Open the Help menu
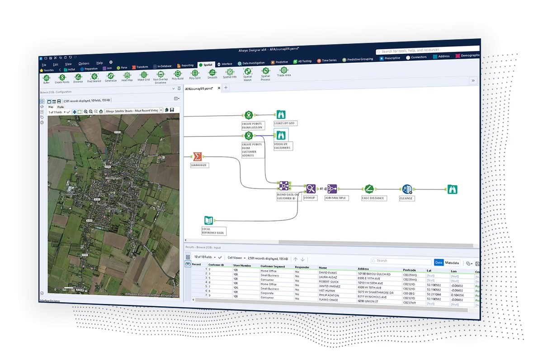 [99, 63]
